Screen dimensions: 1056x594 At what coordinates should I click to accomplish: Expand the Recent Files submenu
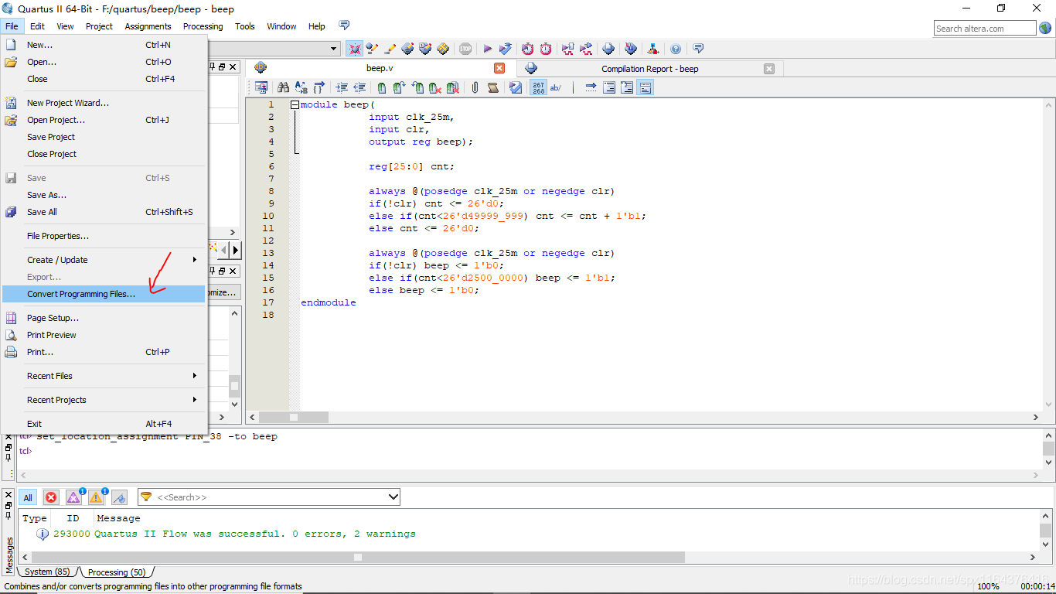[195, 376]
